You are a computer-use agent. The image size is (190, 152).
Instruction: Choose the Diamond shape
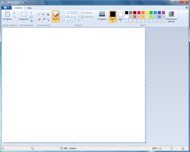click(x=64, y=20)
